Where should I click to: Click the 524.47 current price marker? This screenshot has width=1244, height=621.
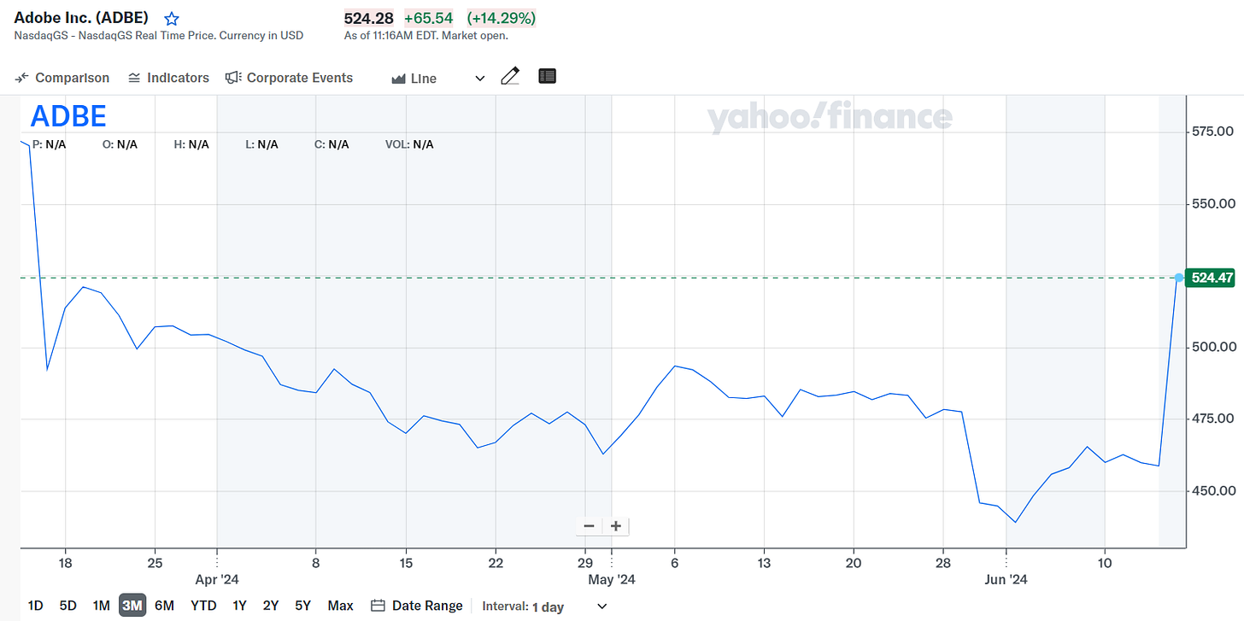(x=1212, y=278)
